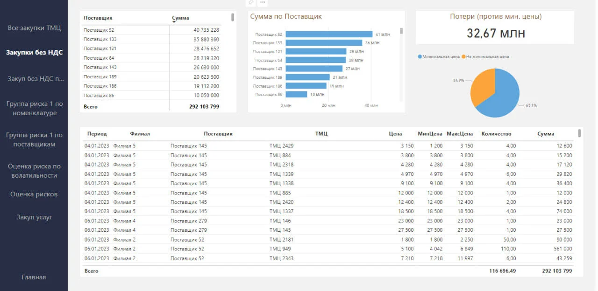Image resolution: width=598 pixels, height=291 pixels.
Task: Click the pin visual icon above the bar chart
Action: [251, 2]
